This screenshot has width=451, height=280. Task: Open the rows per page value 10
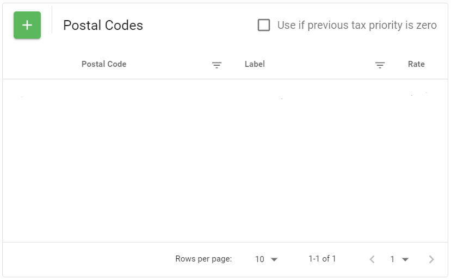click(260, 259)
